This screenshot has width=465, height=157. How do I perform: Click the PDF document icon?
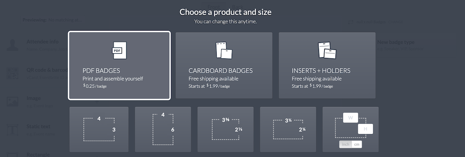pyautogui.click(x=119, y=50)
